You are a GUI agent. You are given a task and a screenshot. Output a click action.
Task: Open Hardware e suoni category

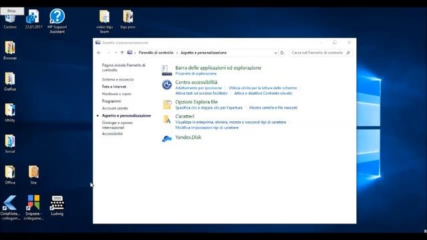pos(117,94)
